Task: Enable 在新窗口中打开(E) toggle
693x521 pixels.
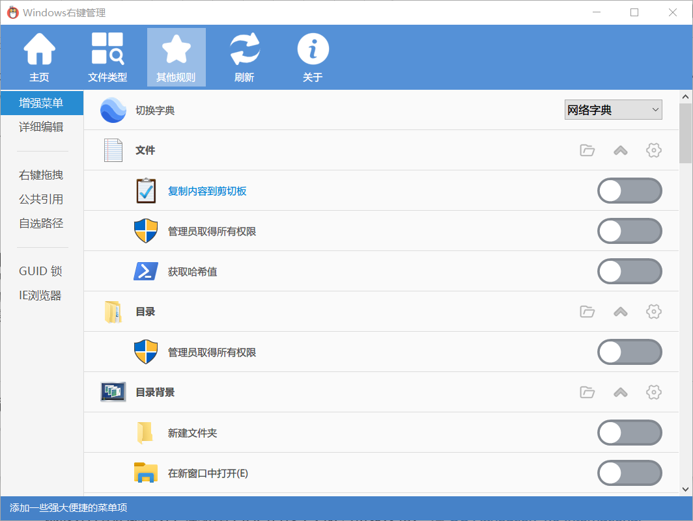Action: 629,473
